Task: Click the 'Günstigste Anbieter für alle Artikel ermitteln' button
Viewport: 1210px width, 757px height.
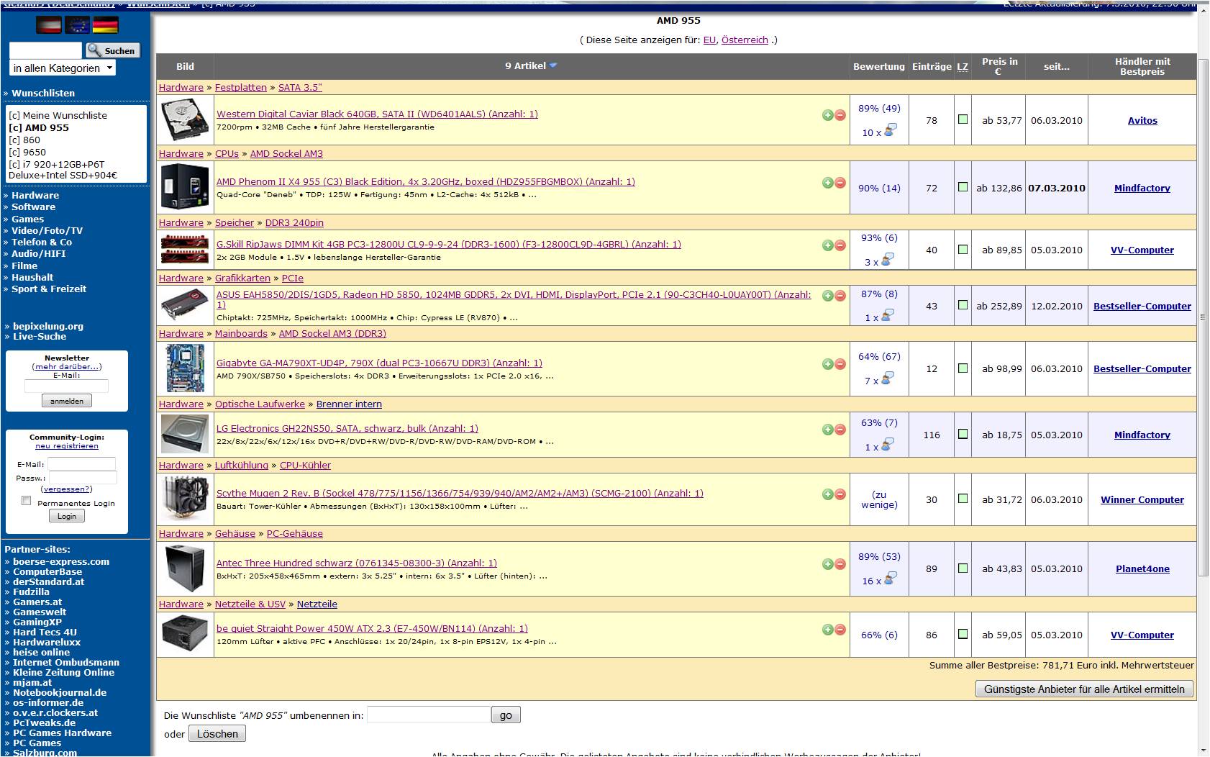Action: click(1084, 689)
